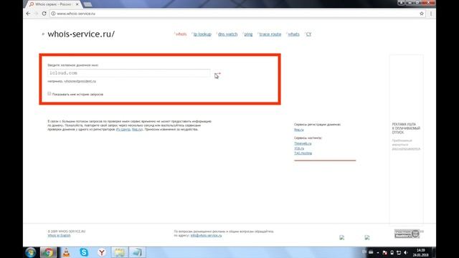Open the site information icon in the address bar
This screenshot has height=258, width=459.
tap(53, 14)
